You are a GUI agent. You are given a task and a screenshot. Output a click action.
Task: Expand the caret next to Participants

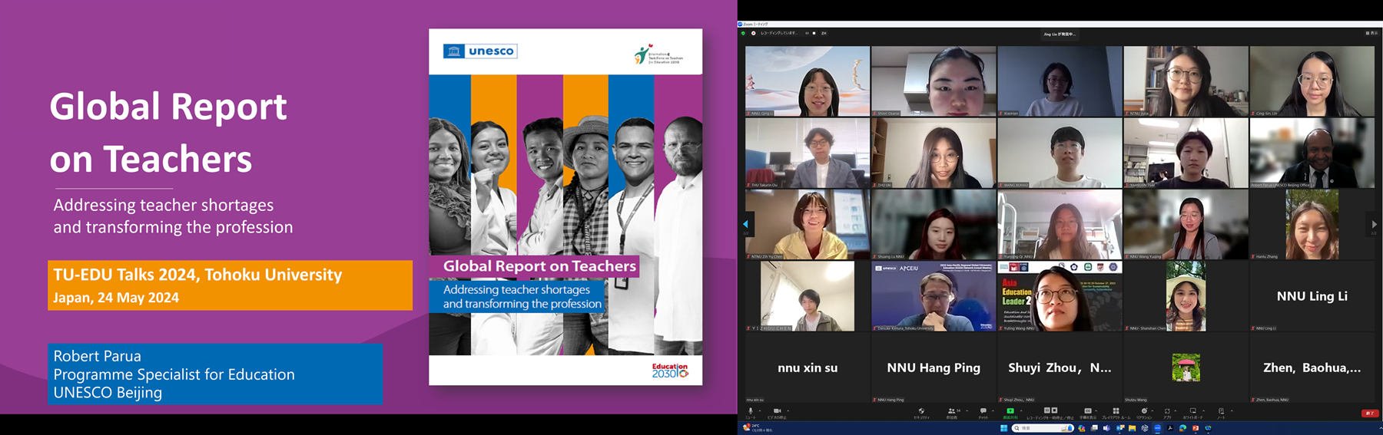(967, 410)
